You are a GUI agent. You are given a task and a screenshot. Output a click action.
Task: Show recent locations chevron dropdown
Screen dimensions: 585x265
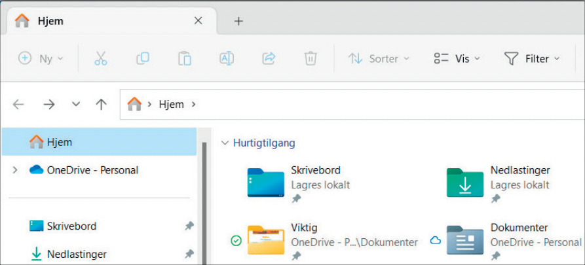[x=76, y=104]
